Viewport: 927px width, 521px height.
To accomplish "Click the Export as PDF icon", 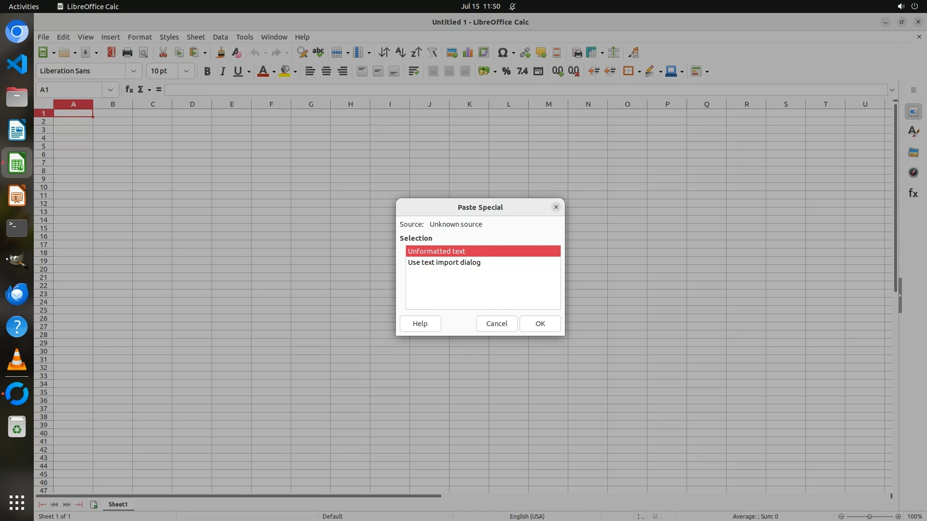I will tap(111, 53).
